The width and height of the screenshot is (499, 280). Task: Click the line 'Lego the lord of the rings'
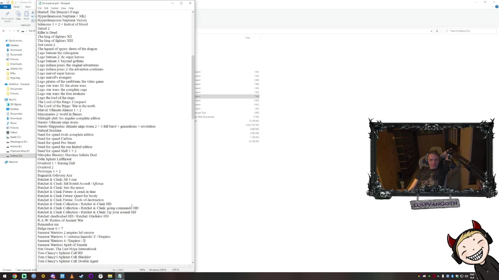(56, 98)
